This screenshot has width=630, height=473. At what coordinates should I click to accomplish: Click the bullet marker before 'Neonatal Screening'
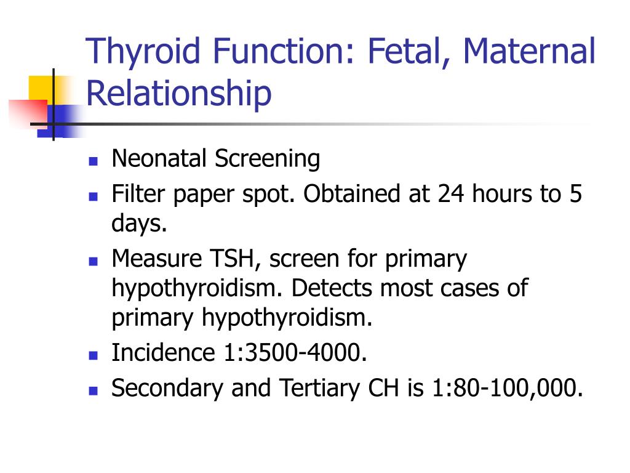94,161
